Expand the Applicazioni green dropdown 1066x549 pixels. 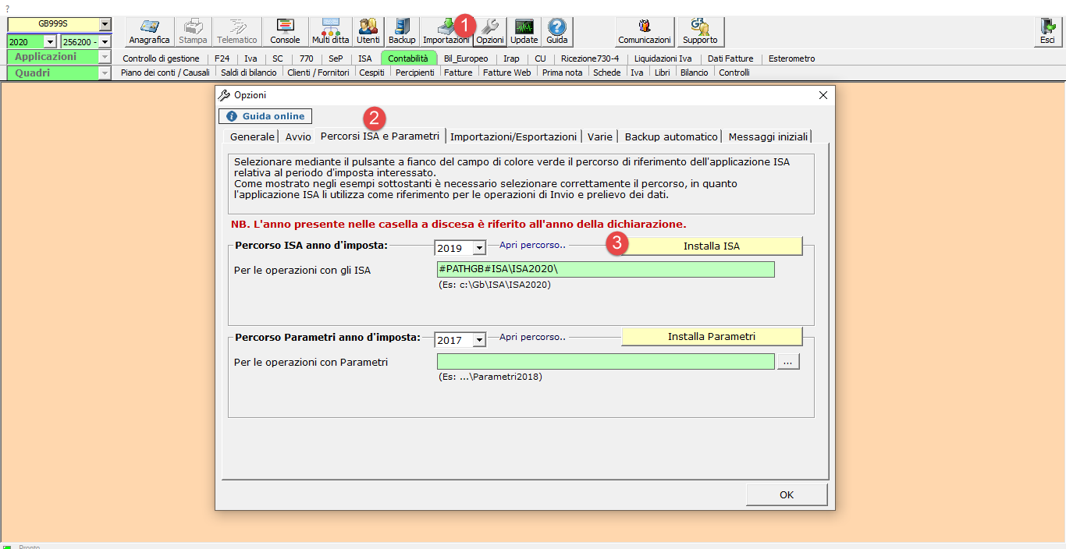[x=105, y=57]
